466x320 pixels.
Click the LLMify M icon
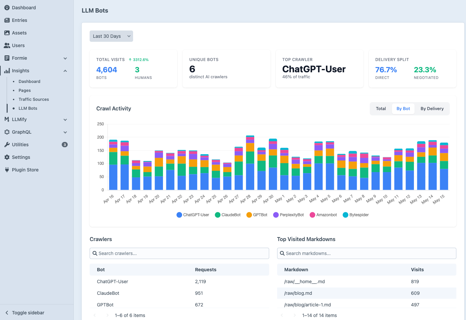(x=7, y=119)
